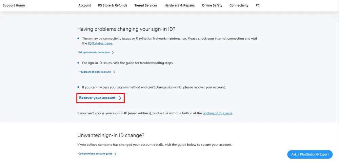339x163 pixels.
Task: Return to Support Home
Action: point(14,5)
